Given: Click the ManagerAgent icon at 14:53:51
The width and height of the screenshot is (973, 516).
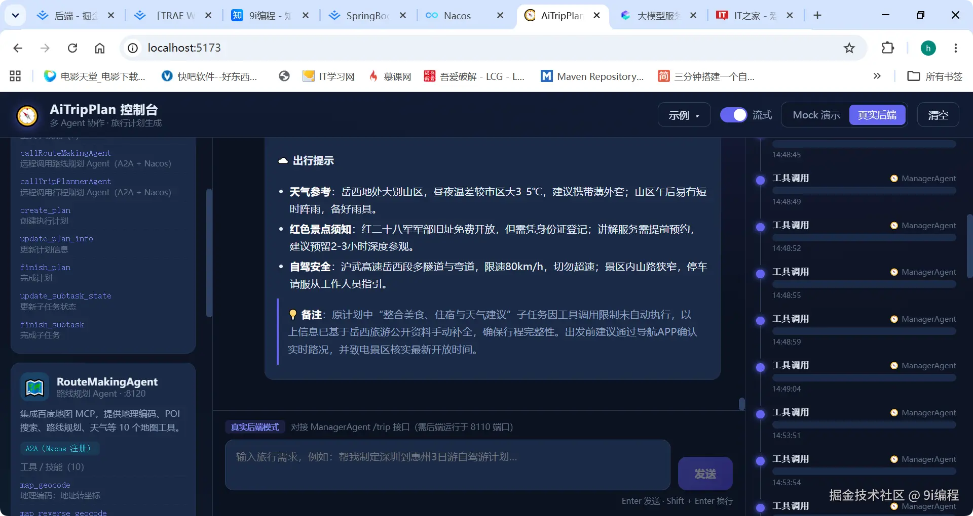Looking at the screenshot, I should click(x=894, y=413).
